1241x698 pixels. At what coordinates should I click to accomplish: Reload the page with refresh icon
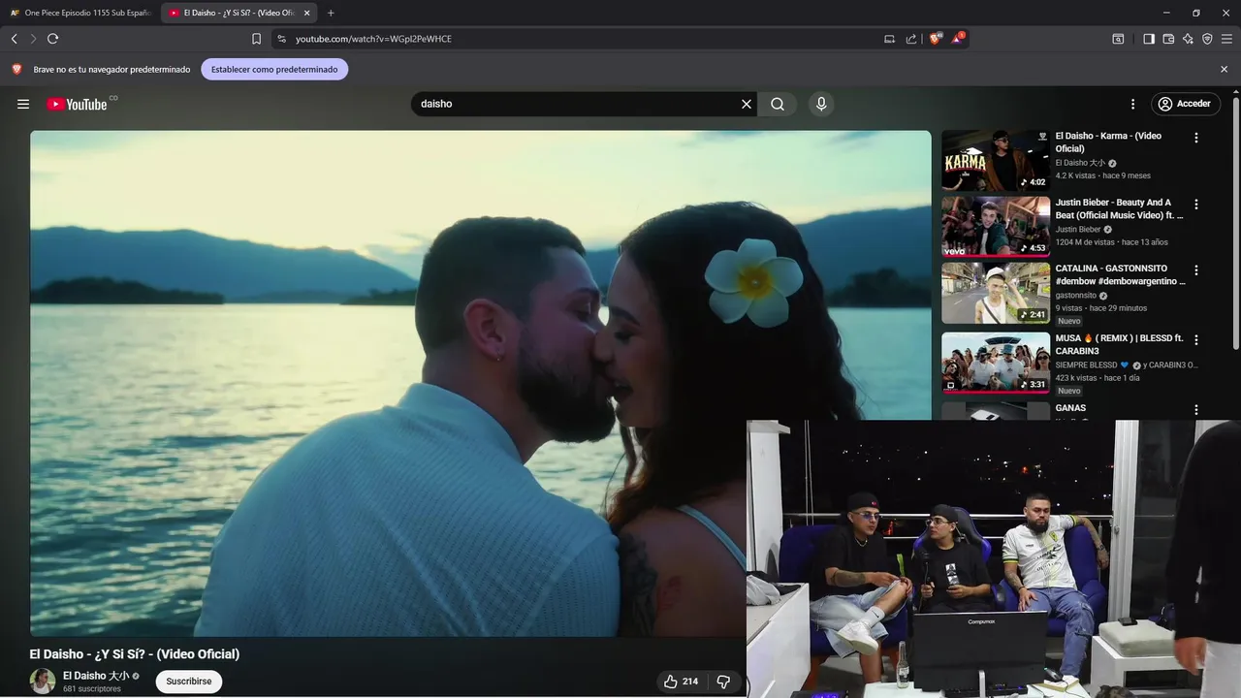click(53, 39)
